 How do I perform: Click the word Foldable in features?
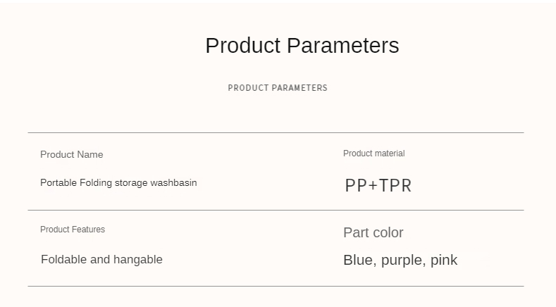click(63, 260)
